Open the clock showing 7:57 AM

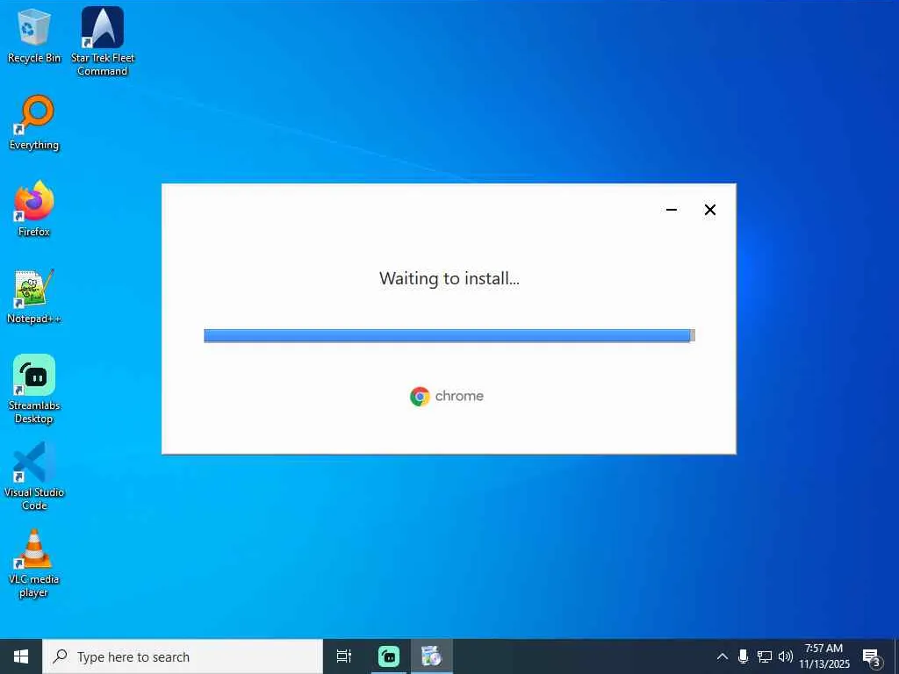pos(824,656)
